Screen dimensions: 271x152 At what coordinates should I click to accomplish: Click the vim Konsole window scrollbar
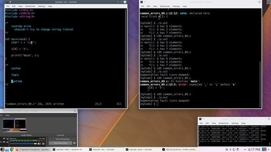coord(126,58)
